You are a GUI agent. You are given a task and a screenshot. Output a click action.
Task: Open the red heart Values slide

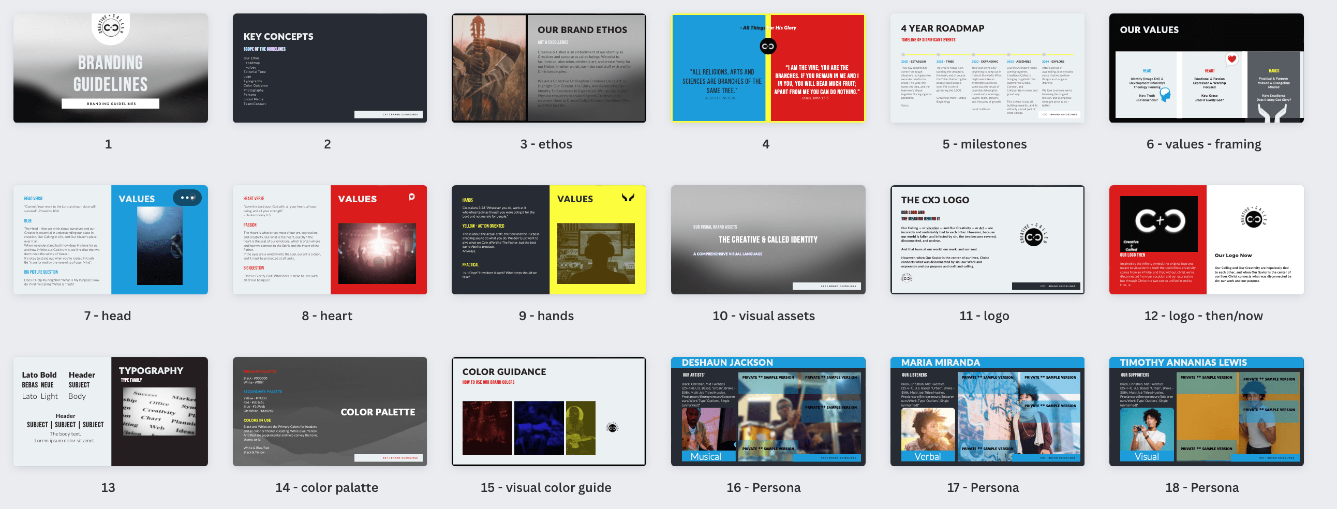tap(330, 239)
